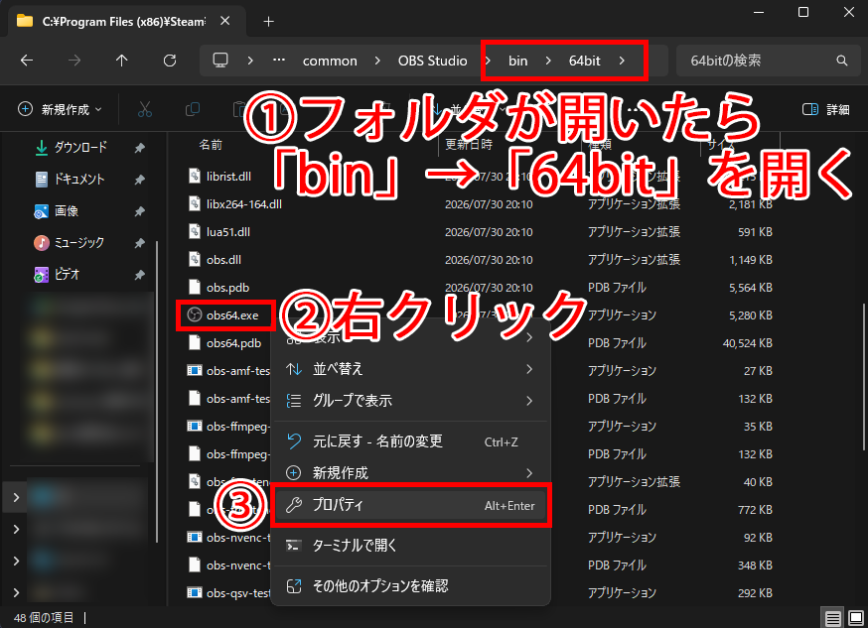Viewport: 868px width, 628px height.
Task: Go back with the left arrow button
Action: click(x=27, y=61)
